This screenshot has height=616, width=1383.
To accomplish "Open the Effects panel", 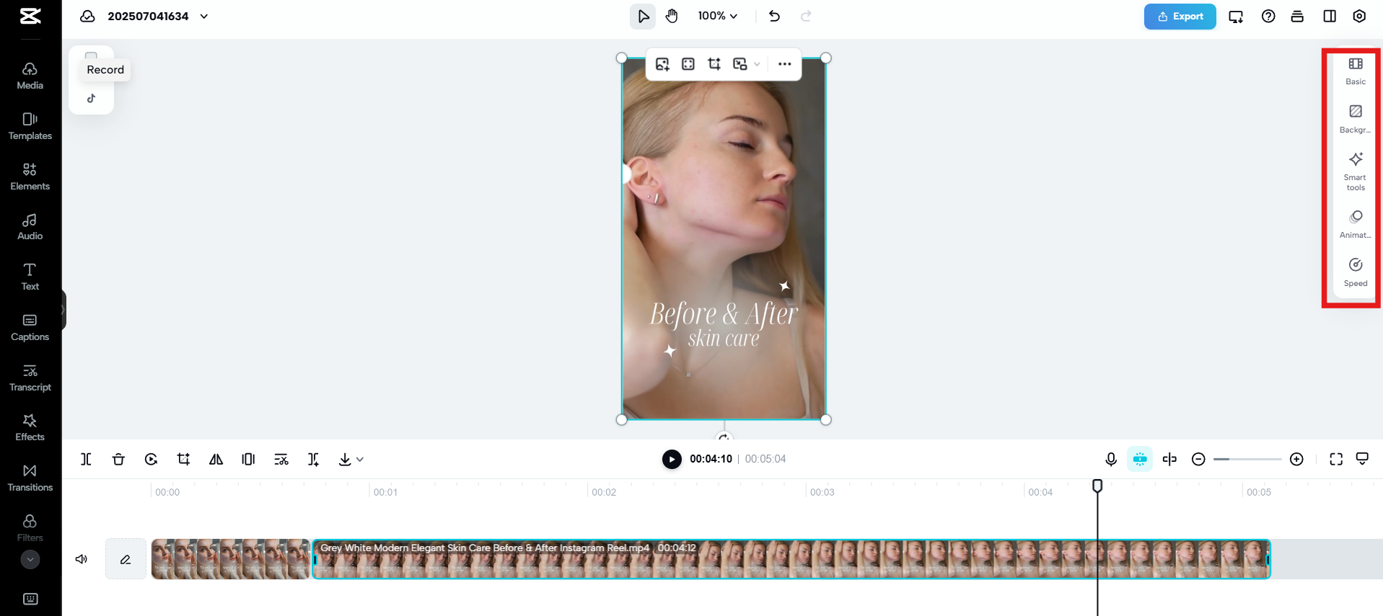I will click(x=30, y=427).
